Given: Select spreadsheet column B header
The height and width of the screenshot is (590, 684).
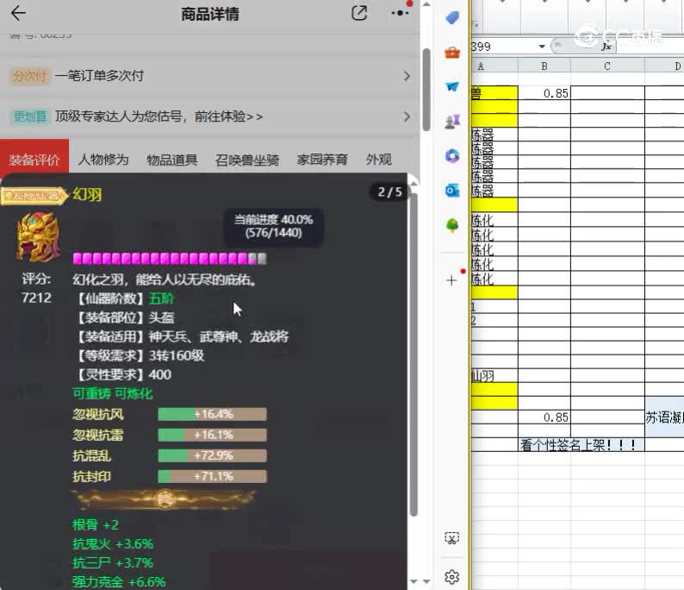Looking at the screenshot, I should coord(544,66).
